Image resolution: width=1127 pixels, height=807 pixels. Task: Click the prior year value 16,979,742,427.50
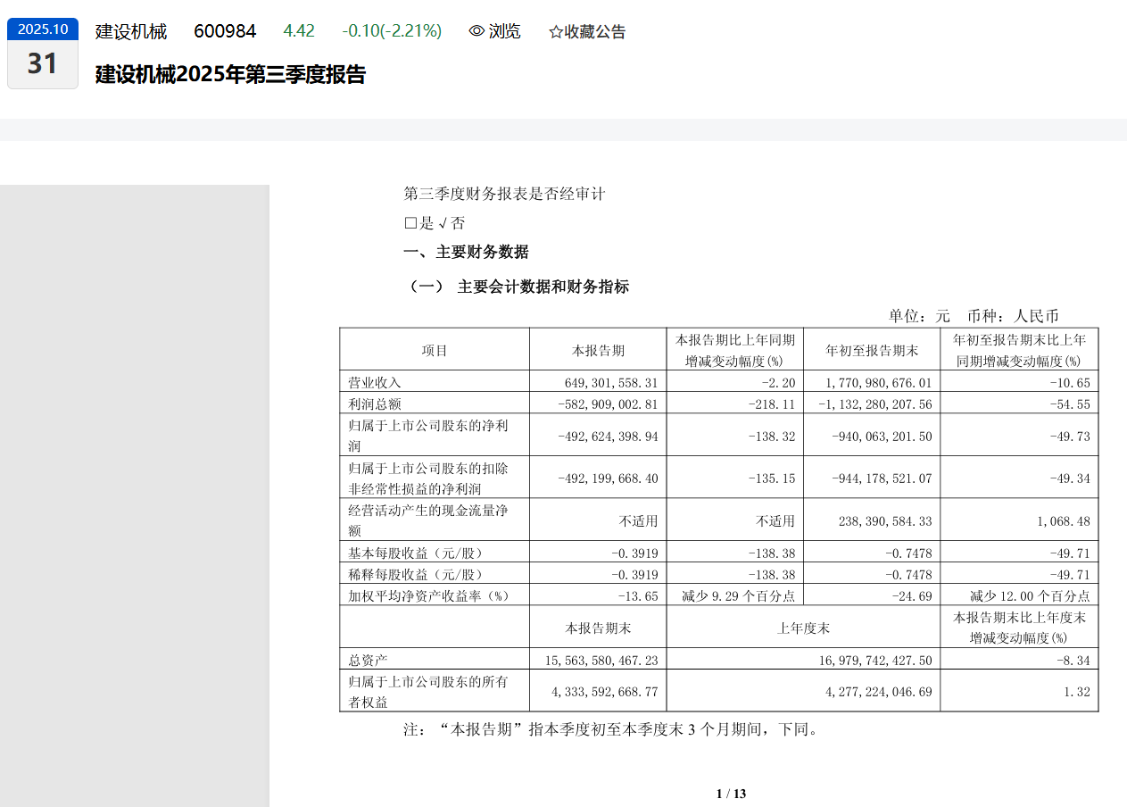(874, 661)
